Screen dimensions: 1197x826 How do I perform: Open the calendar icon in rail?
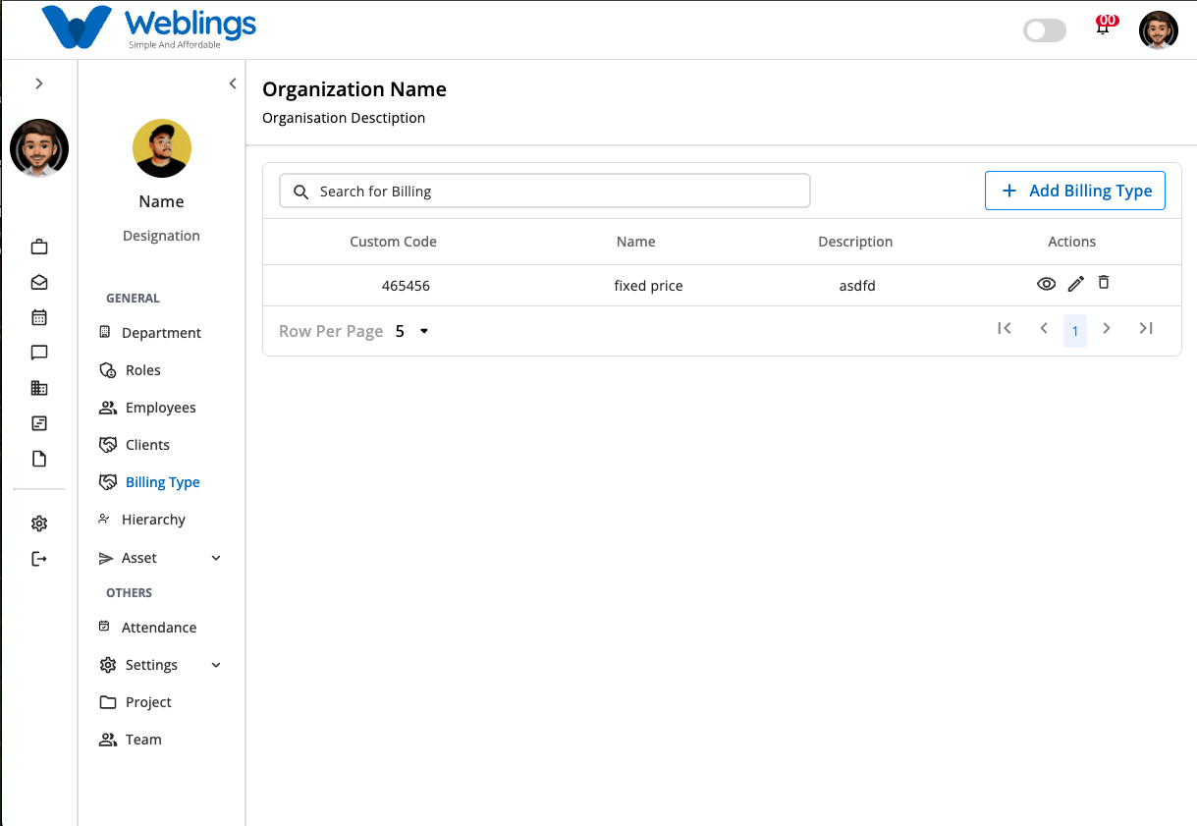coord(39,317)
